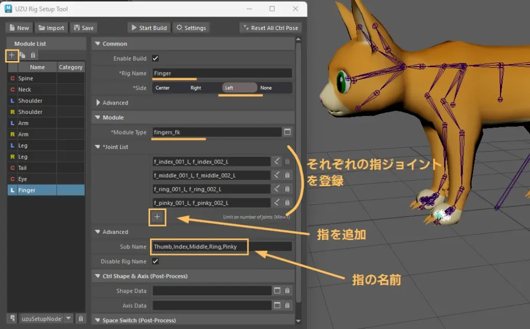Select the R Shoulder module
530x329 pixels.
46,111
